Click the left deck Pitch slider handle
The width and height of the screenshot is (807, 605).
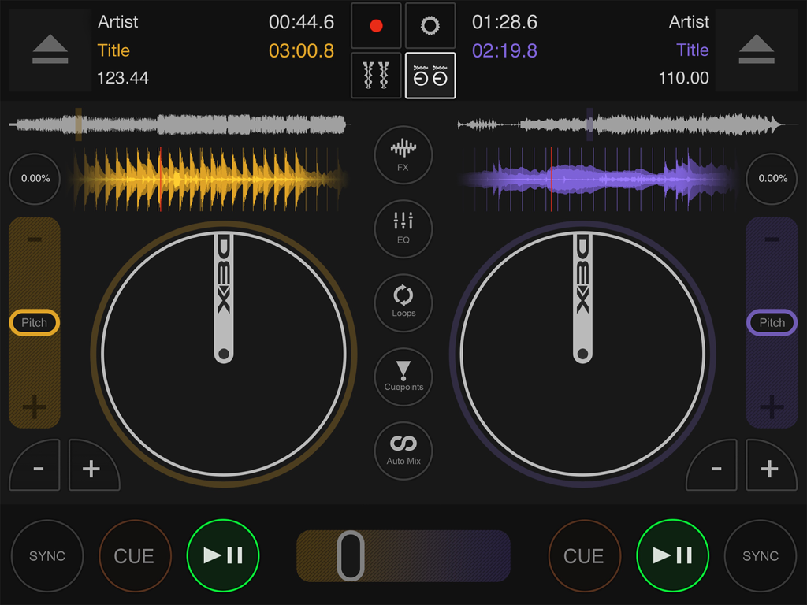(x=34, y=322)
